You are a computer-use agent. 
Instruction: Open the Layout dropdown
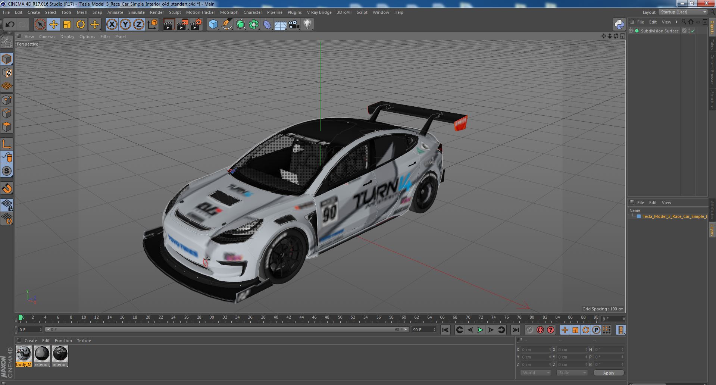pos(683,12)
